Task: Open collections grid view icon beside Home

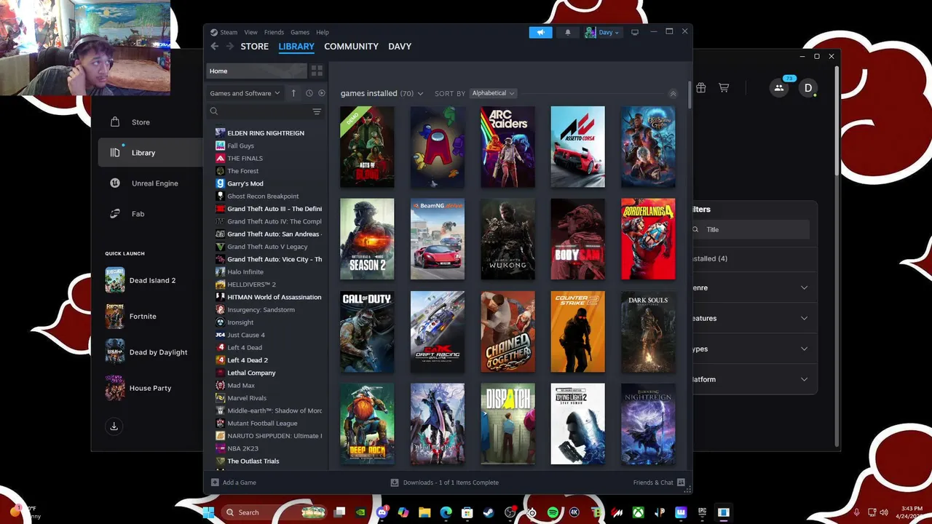Action: [317, 71]
